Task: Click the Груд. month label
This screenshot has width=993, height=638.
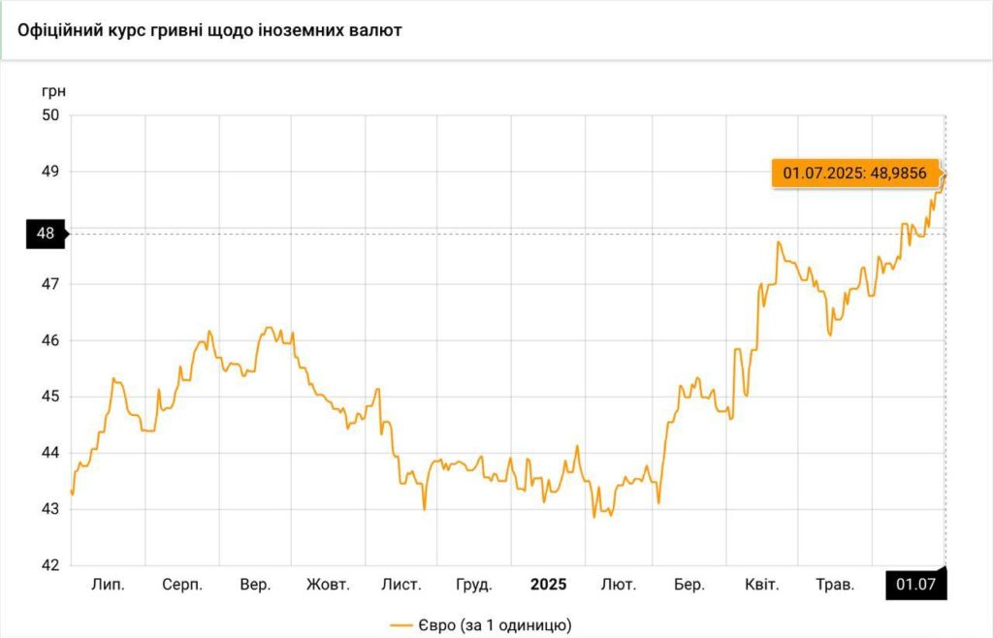Action: point(474,585)
